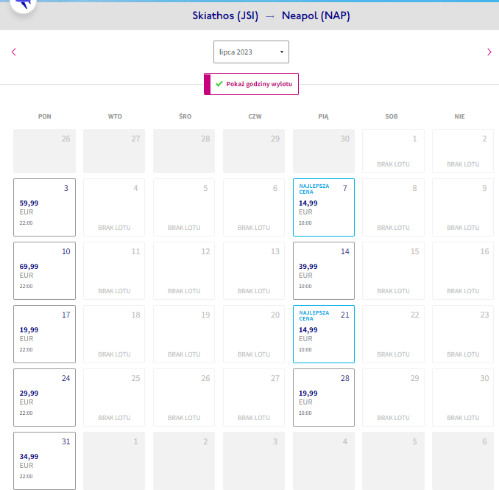The image size is (499, 490).
Task: Go to previous month with left arrow
Action: pyautogui.click(x=14, y=52)
